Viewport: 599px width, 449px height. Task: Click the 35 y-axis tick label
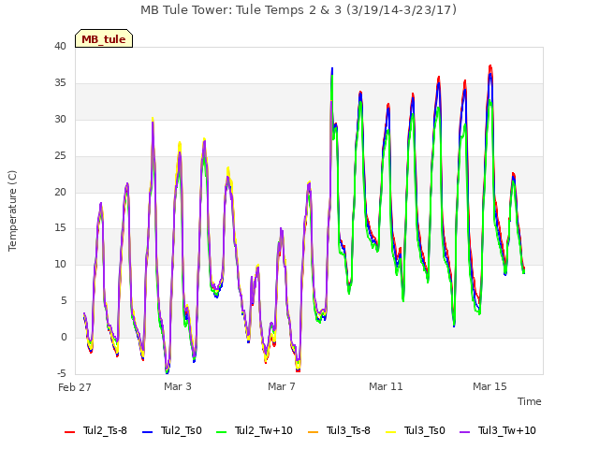point(60,83)
